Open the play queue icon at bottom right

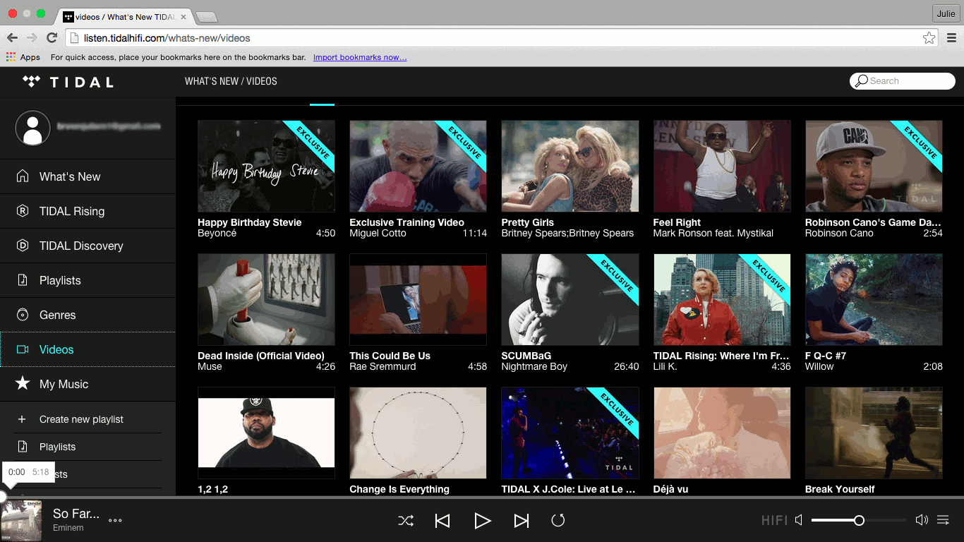(944, 520)
